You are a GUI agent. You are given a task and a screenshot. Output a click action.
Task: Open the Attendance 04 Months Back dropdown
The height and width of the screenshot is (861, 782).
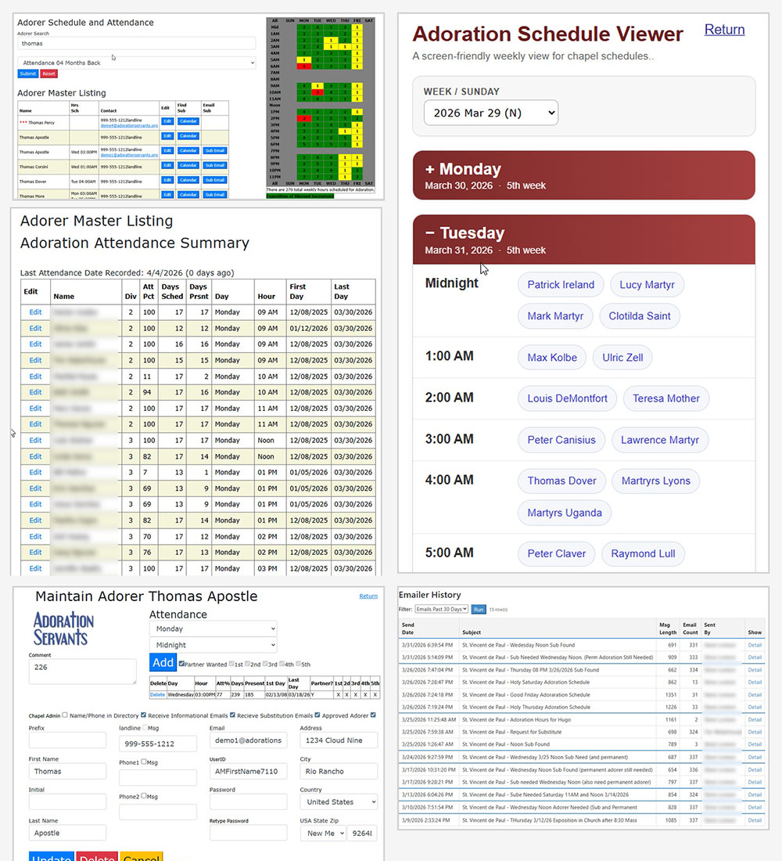(136, 63)
